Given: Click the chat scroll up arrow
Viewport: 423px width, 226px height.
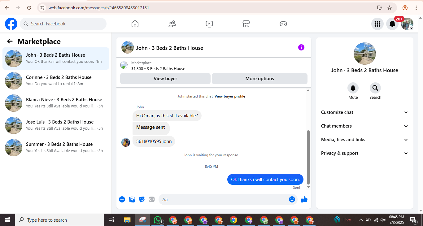Looking at the screenshot, I should [308, 90].
